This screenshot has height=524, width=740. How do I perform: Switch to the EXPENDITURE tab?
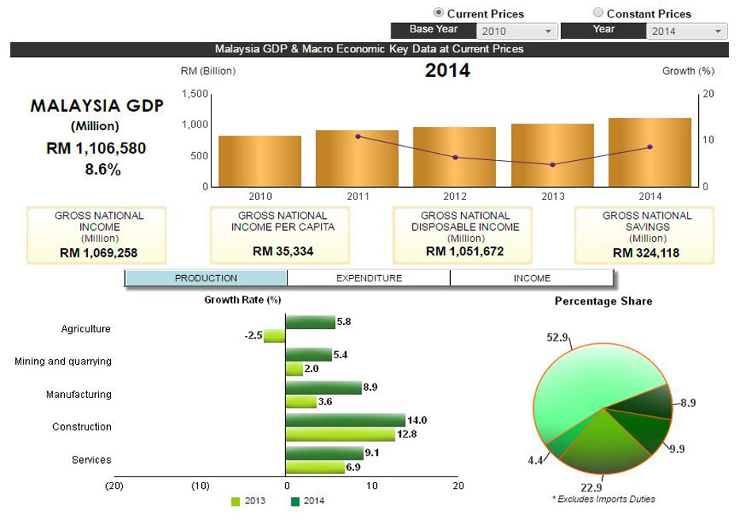(368, 278)
